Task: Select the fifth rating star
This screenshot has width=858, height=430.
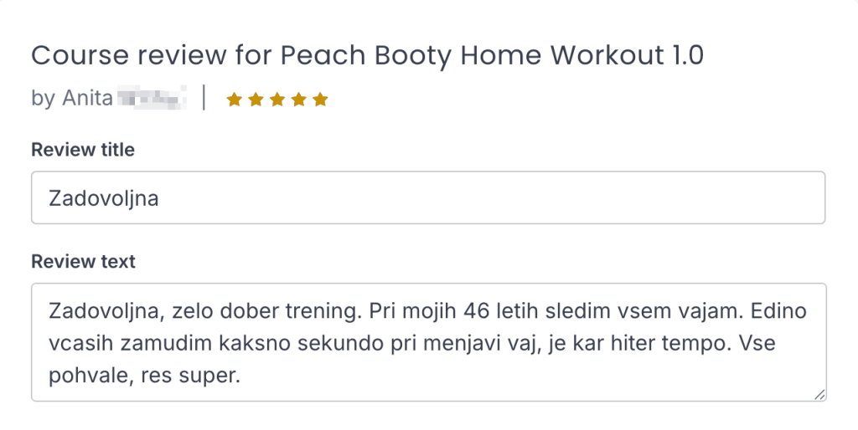Action: (320, 100)
